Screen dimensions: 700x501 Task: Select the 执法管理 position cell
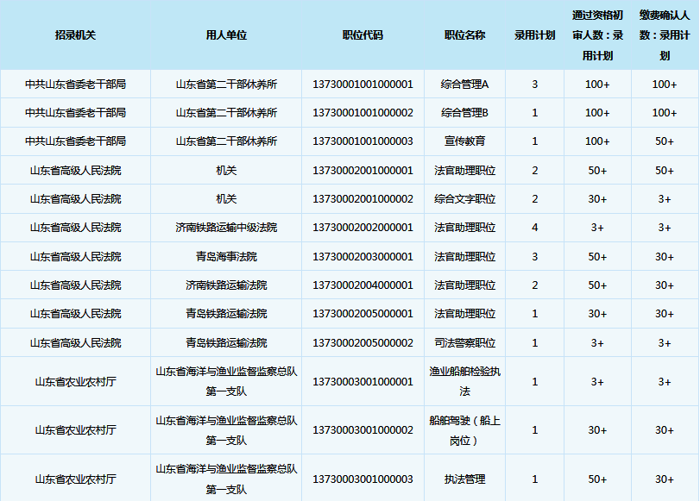pos(464,479)
